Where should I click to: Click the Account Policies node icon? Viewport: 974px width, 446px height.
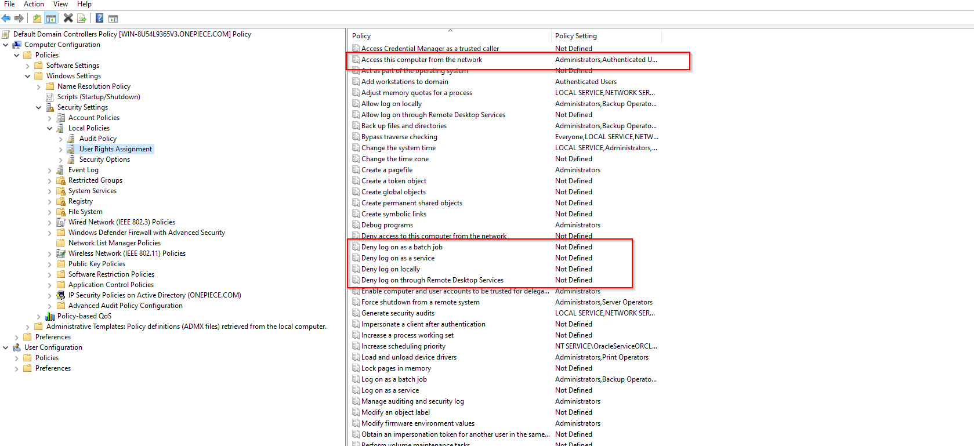click(x=61, y=118)
